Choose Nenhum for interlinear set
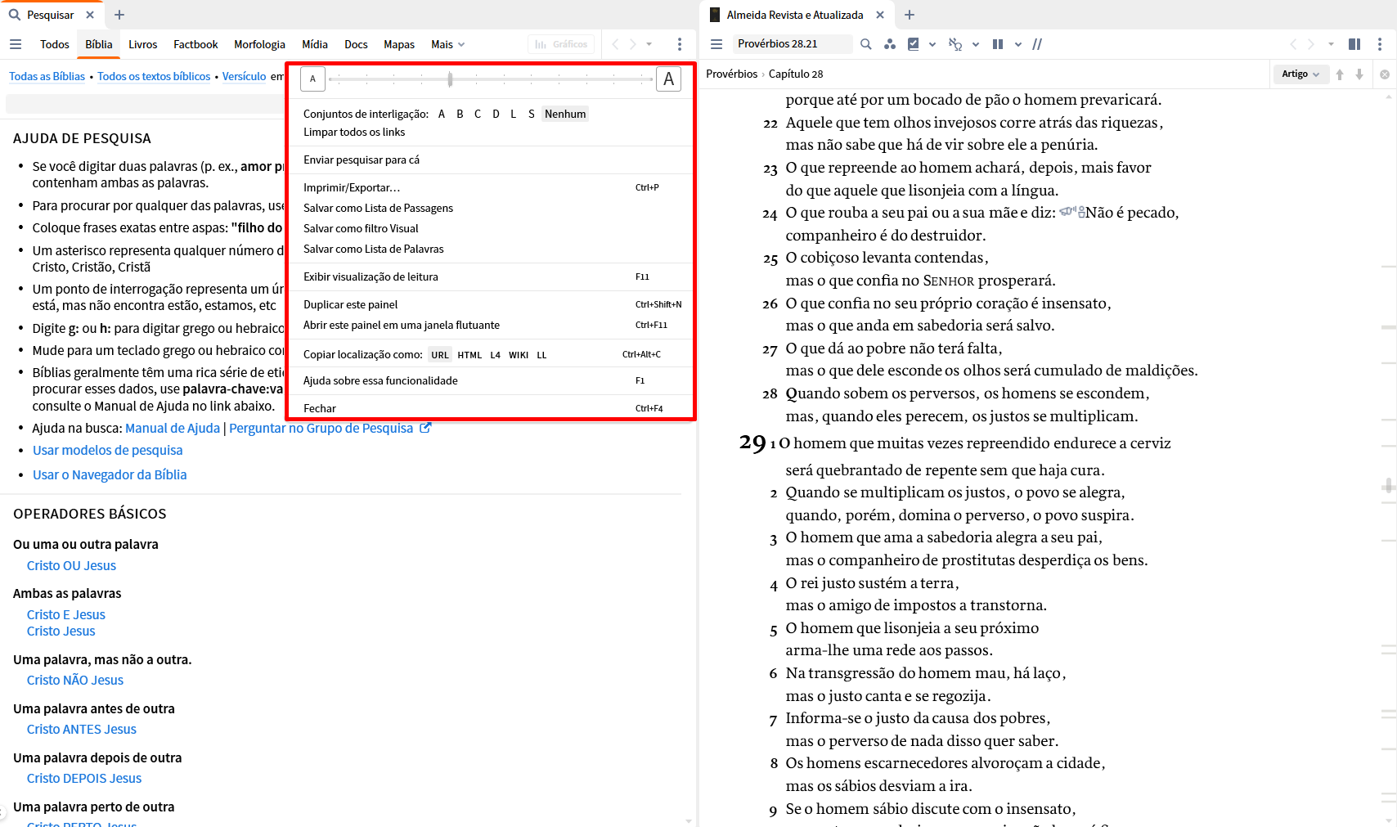 [565, 114]
